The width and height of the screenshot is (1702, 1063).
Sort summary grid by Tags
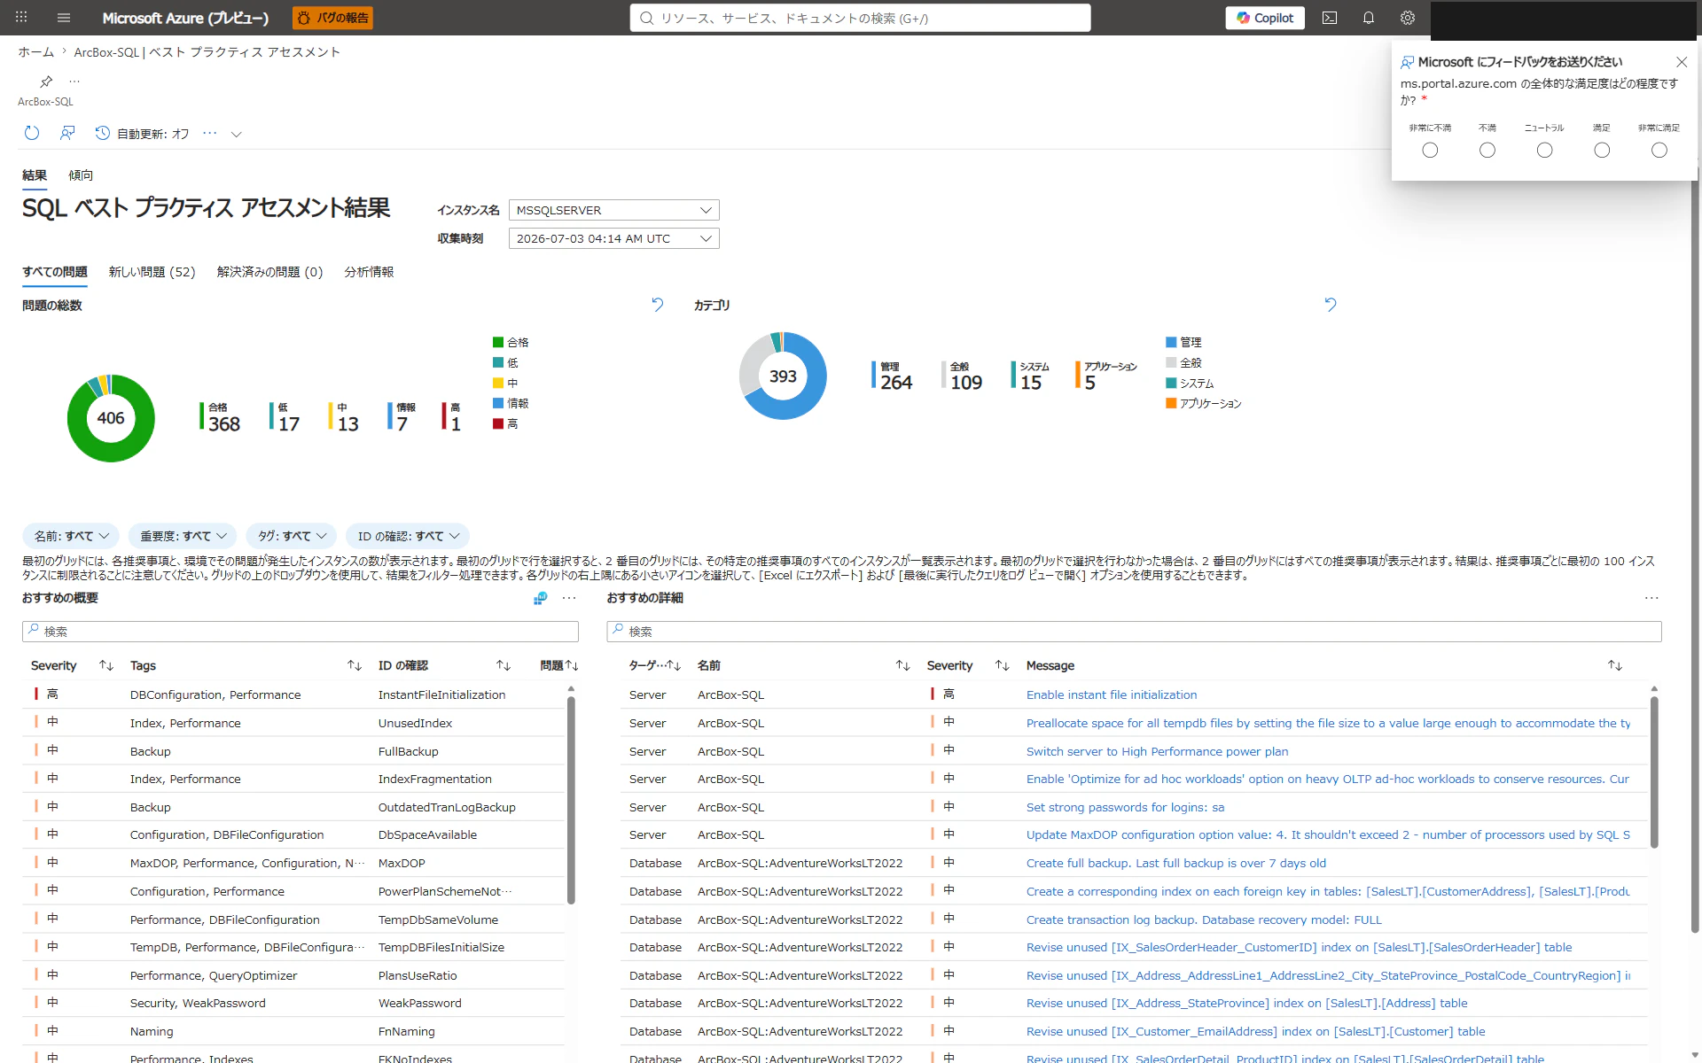click(x=355, y=665)
